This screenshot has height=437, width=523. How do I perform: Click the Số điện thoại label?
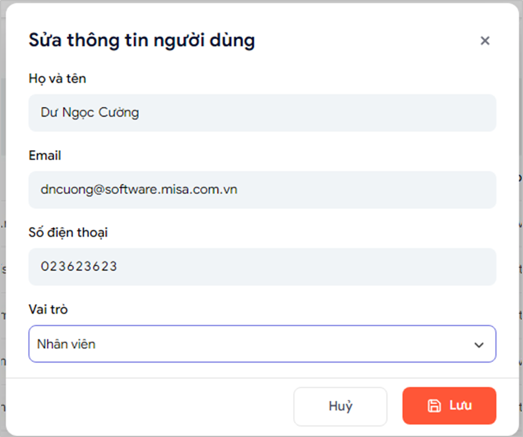pyautogui.click(x=68, y=233)
